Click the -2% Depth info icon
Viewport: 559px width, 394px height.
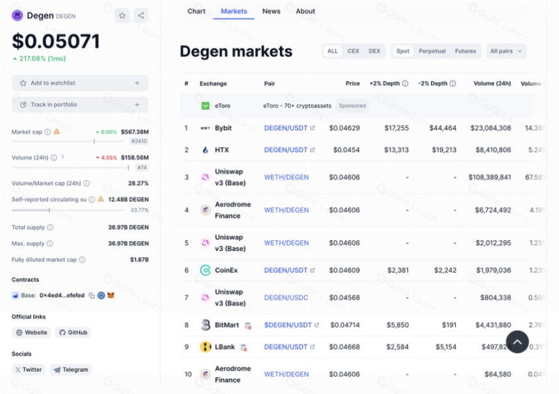(452, 84)
